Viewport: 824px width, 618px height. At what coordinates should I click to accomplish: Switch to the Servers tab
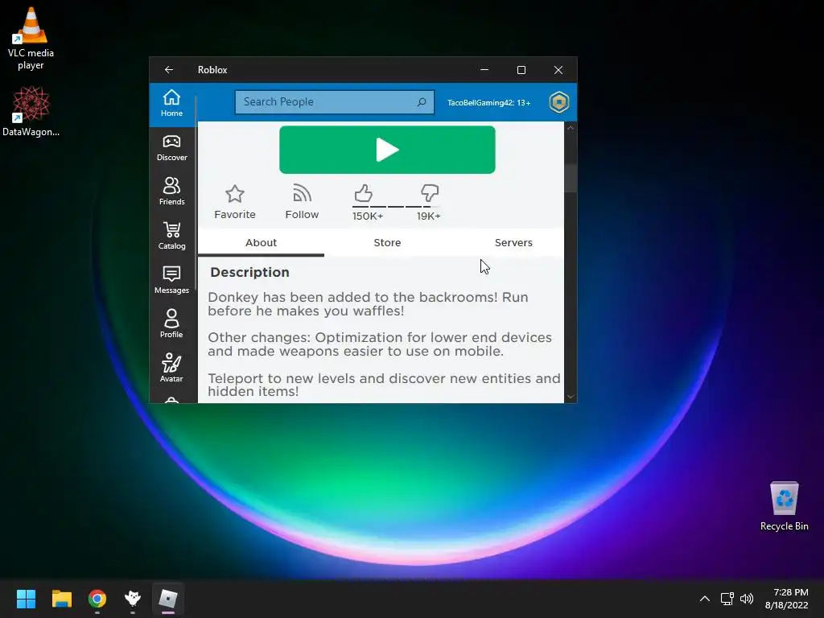tap(513, 243)
